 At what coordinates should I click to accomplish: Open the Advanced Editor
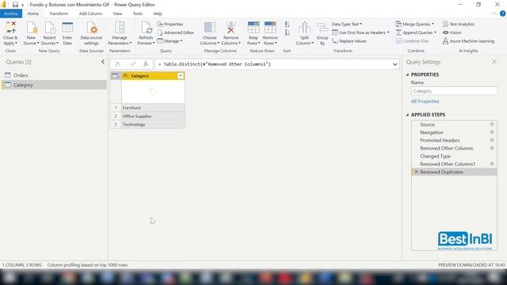[x=176, y=32]
